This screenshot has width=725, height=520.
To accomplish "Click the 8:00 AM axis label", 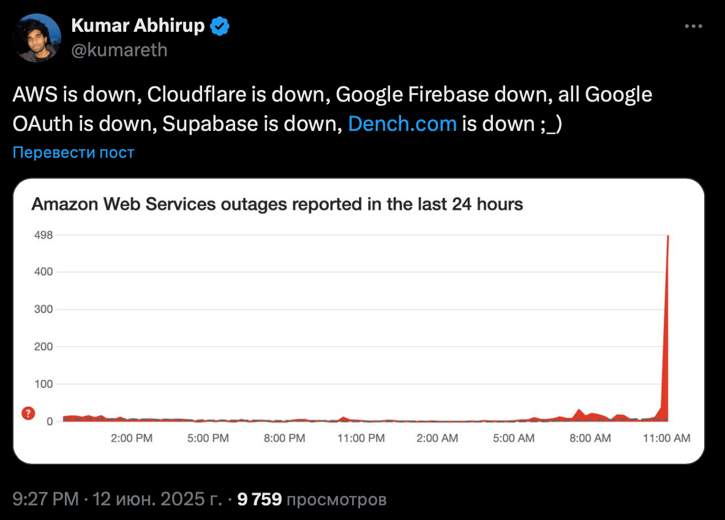I will (x=590, y=438).
